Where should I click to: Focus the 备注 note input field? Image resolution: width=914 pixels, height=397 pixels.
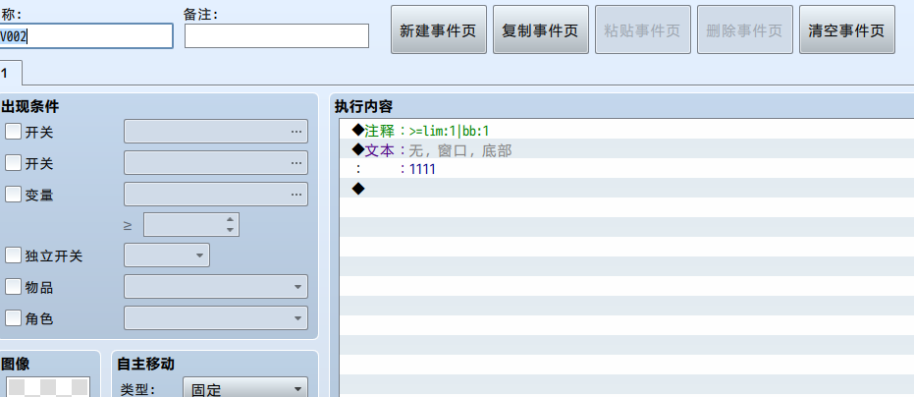277,35
